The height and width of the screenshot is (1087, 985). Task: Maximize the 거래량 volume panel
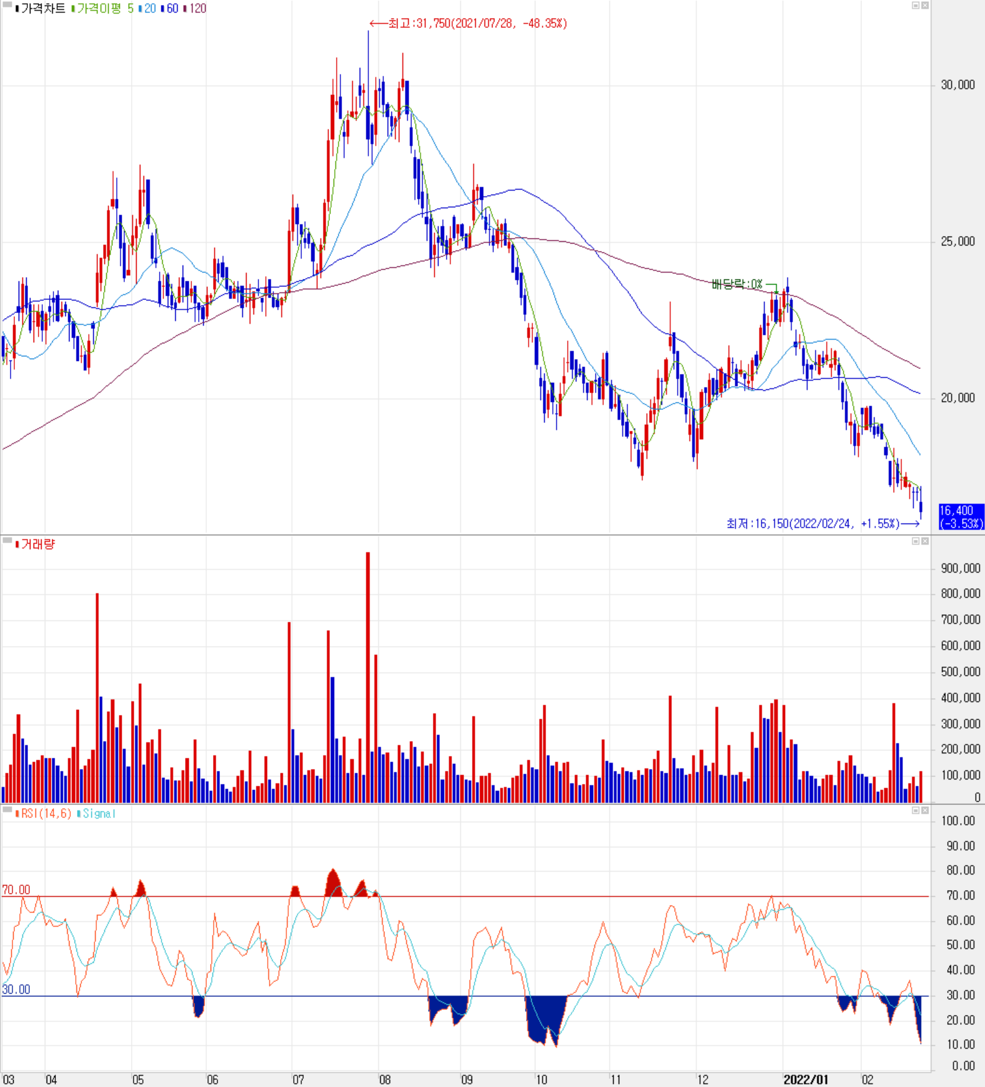pos(915,541)
